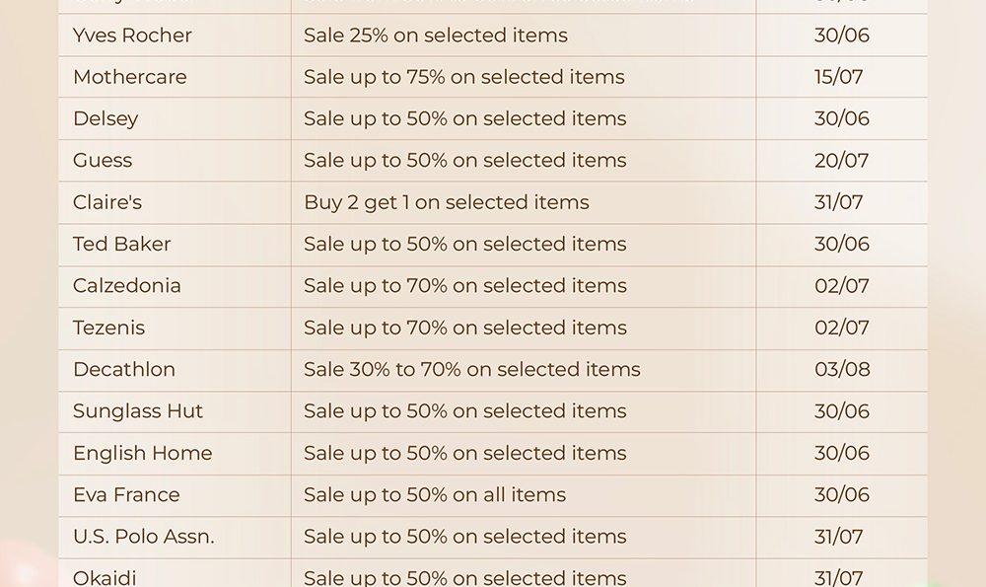Image resolution: width=986 pixels, height=587 pixels.
Task: Select Decathlon end date 03/08
Action: pyautogui.click(x=842, y=369)
